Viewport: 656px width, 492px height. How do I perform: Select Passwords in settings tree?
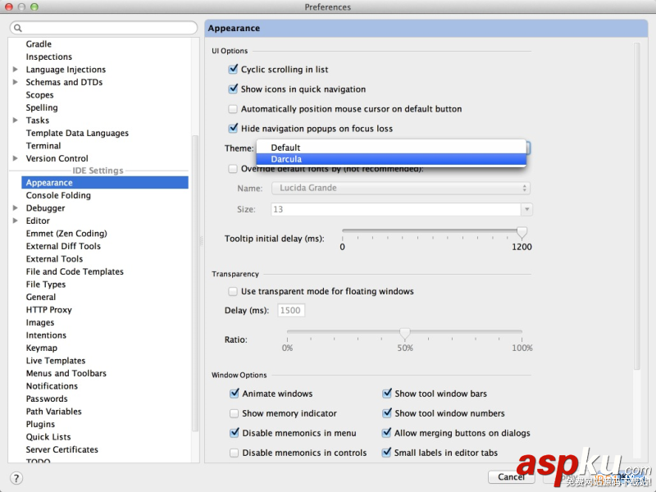coord(47,399)
